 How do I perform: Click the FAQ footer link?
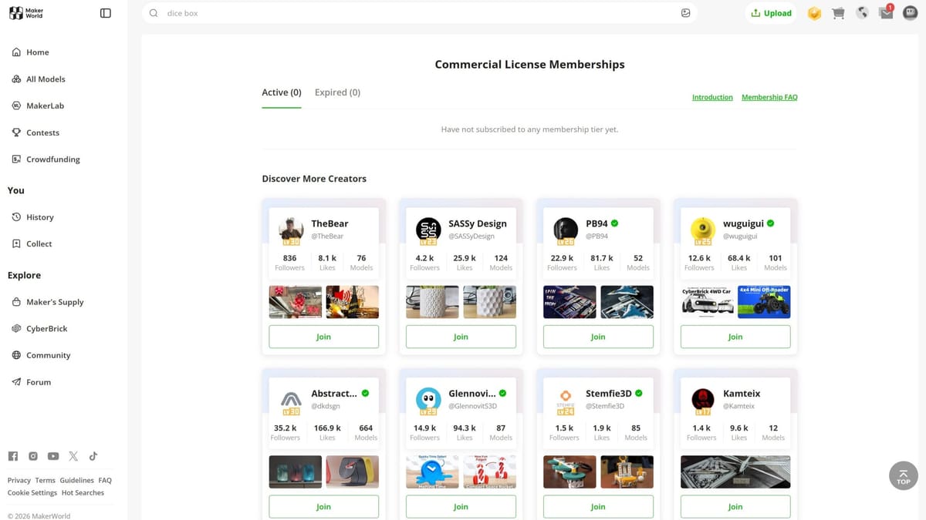tap(105, 481)
